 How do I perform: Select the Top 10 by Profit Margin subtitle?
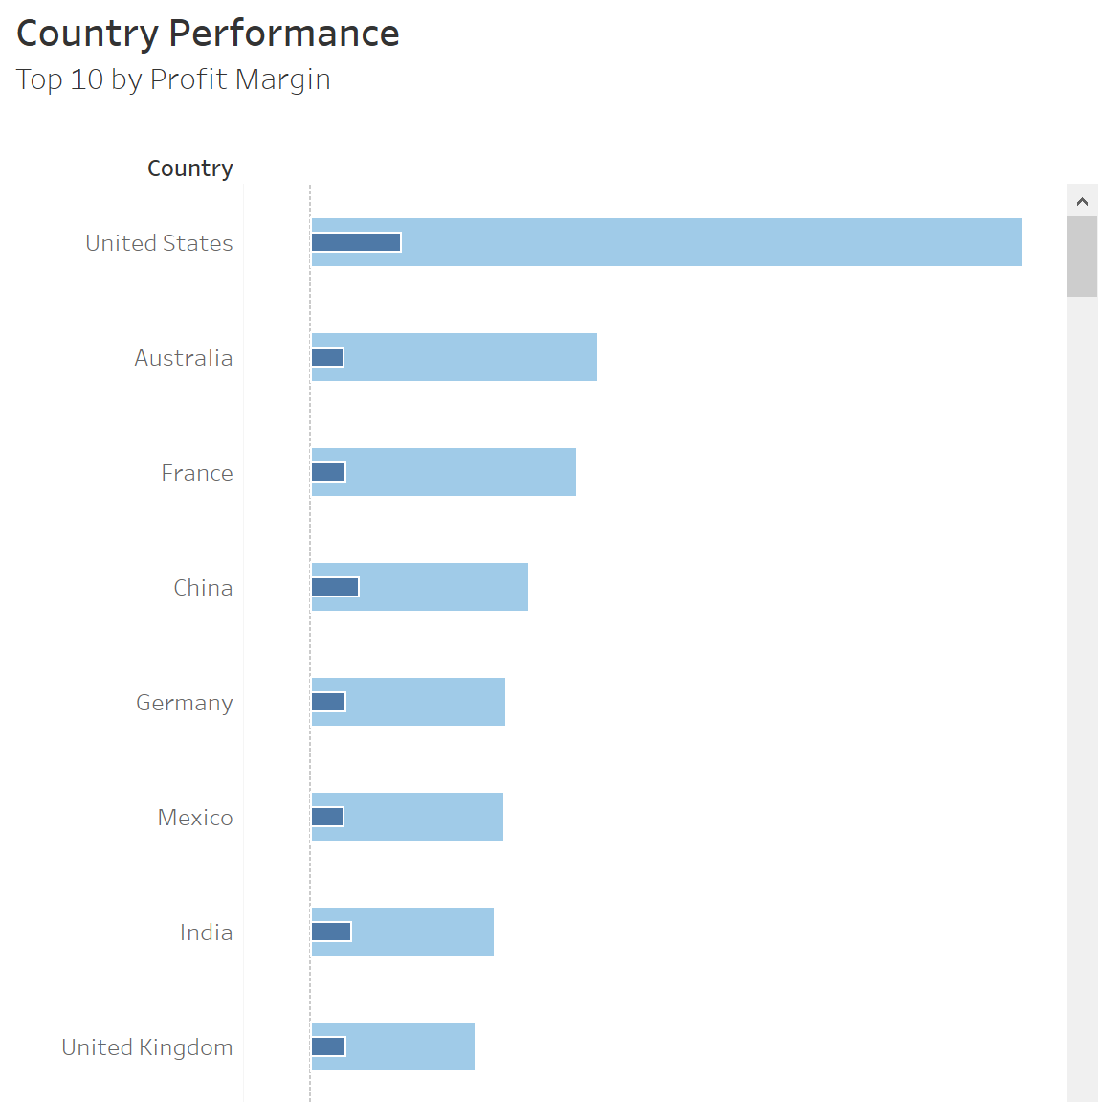pos(173,79)
